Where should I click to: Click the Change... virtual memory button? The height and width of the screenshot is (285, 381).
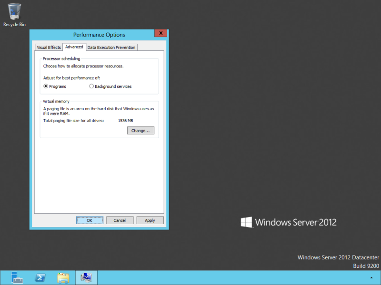click(140, 131)
